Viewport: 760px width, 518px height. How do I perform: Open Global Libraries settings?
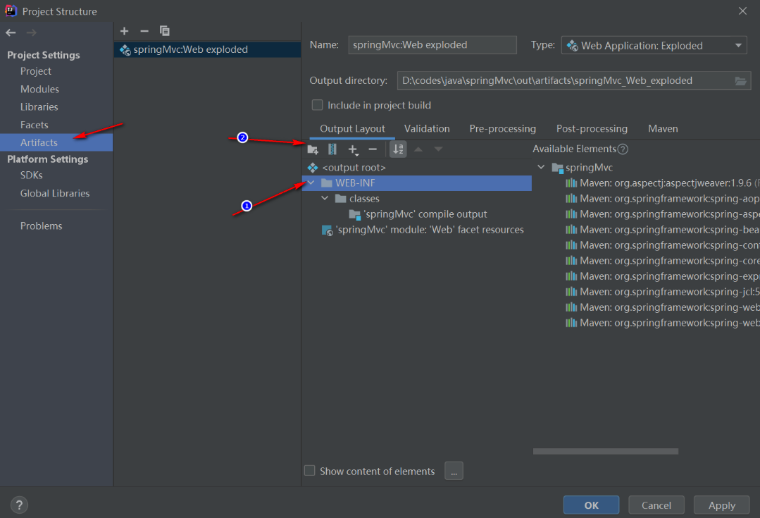click(55, 194)
